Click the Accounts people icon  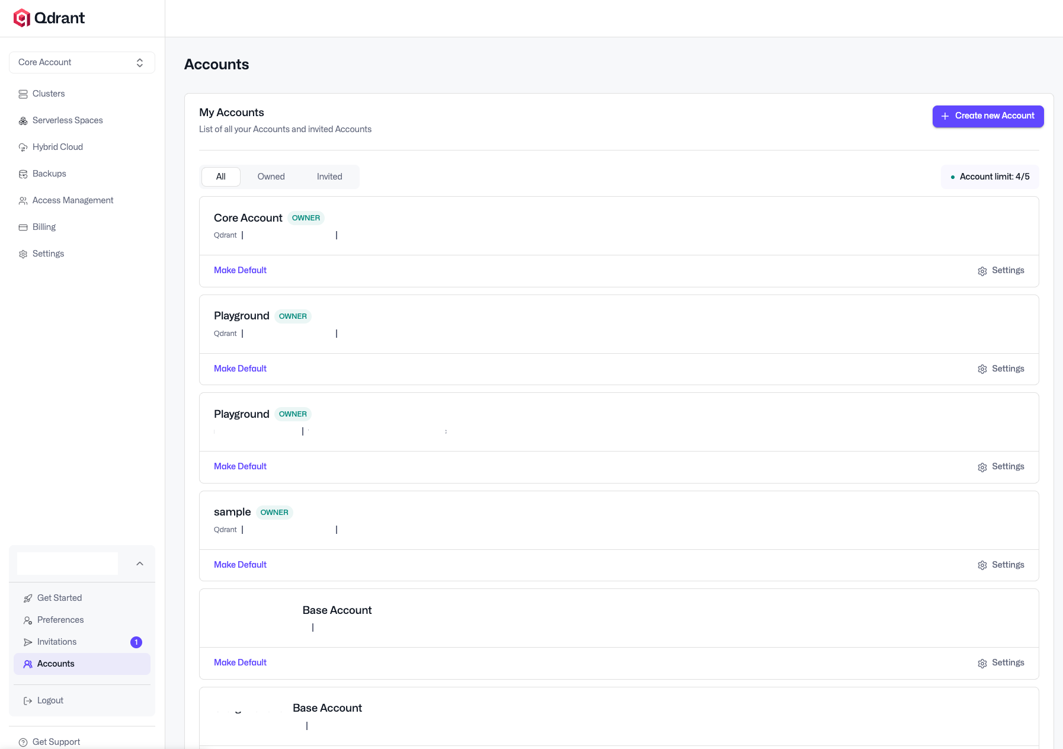28,664
